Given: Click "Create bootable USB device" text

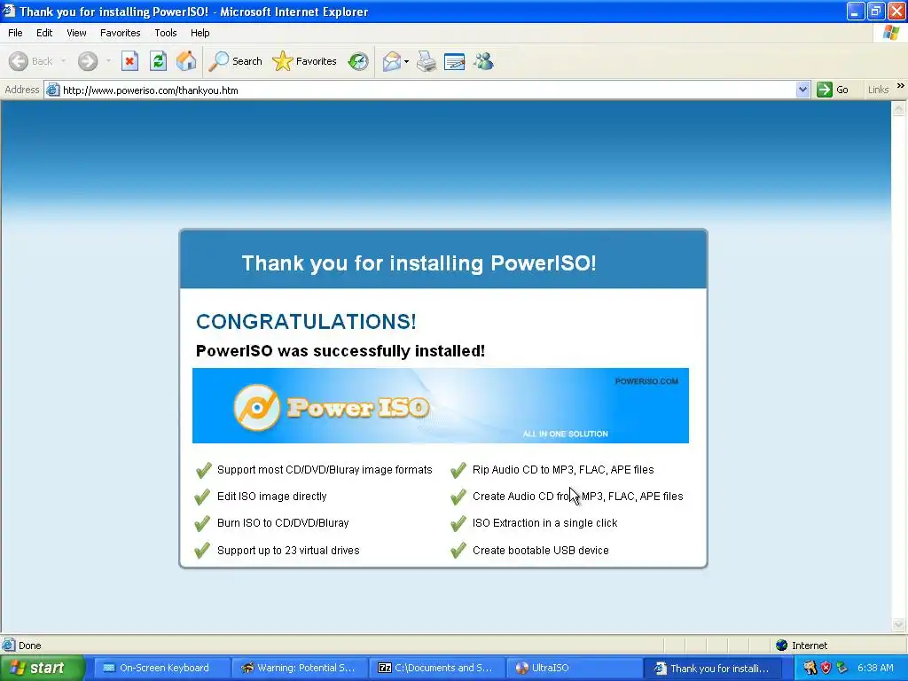Looking at the screenshot, I should point(540,550).
